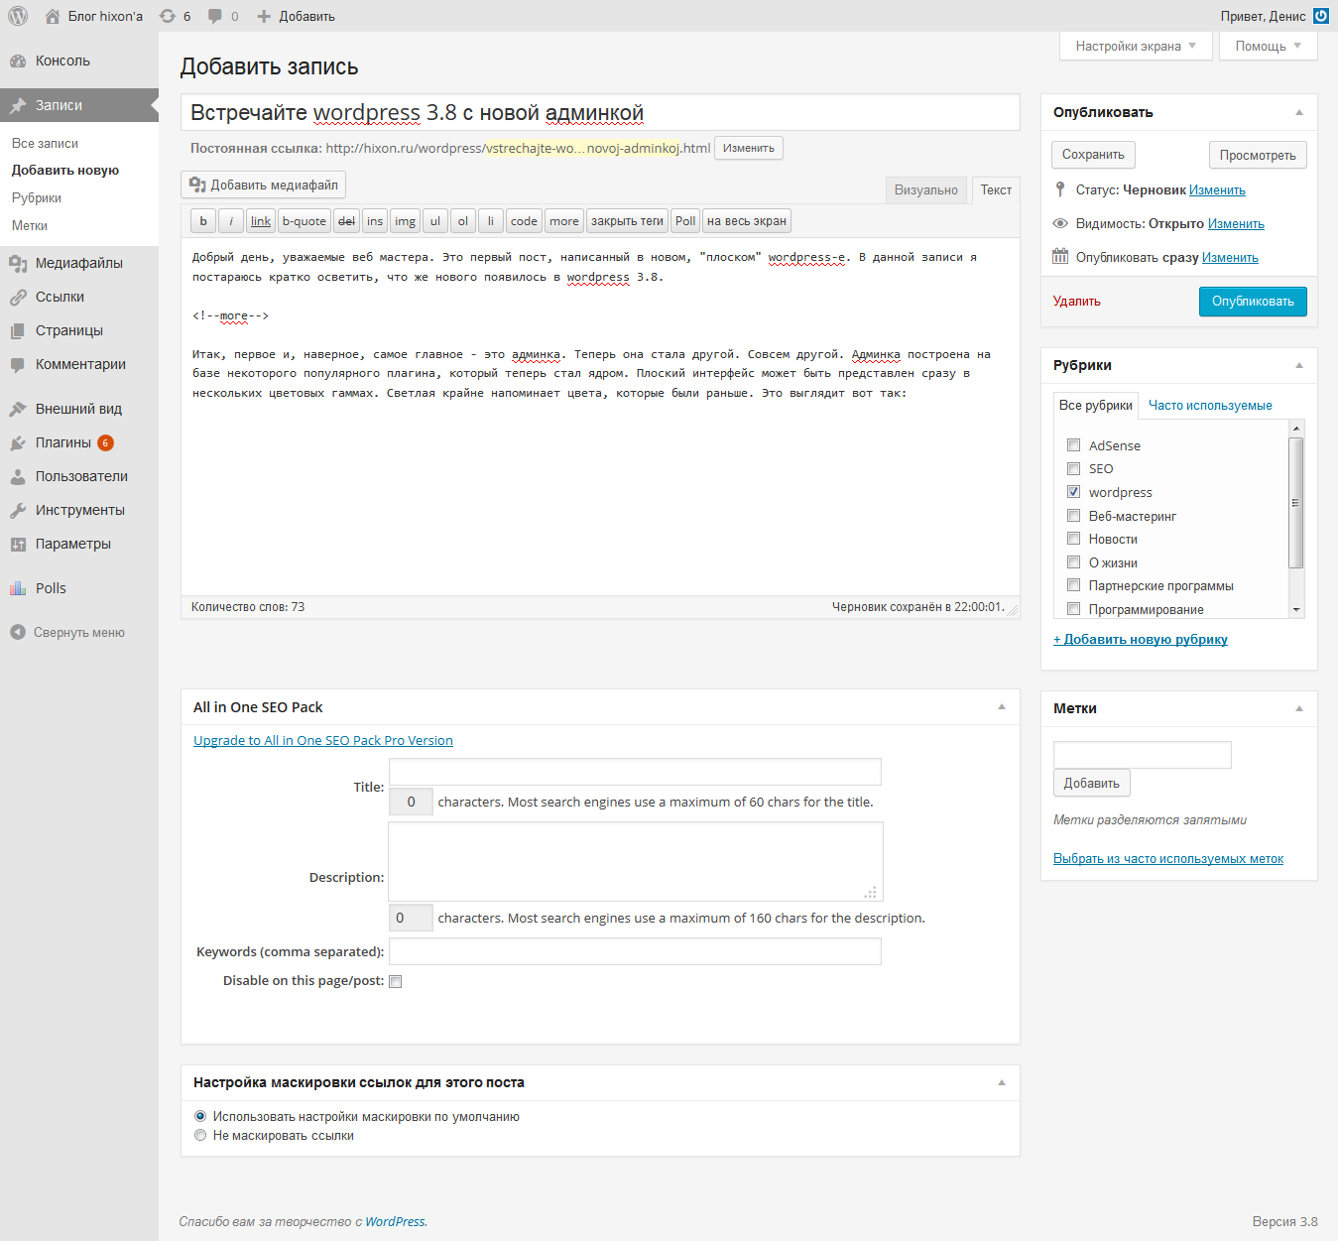Open Пользователи user icon
The width and height of the screenshot is (1338, 1241).
[x=18, y=476]
